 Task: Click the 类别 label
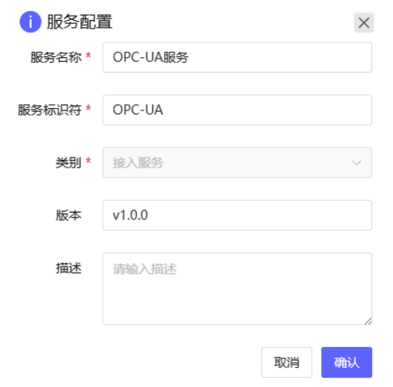[69, 163]
